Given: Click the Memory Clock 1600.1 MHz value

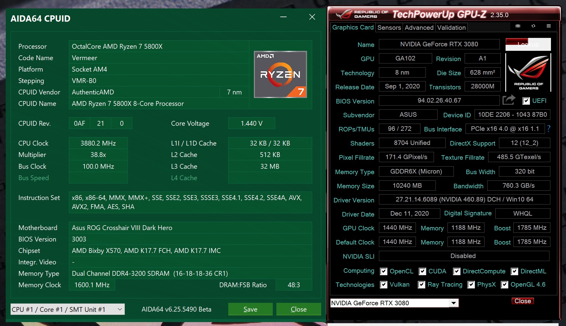Looking at the screenshot, I should [x=92, y=285].
